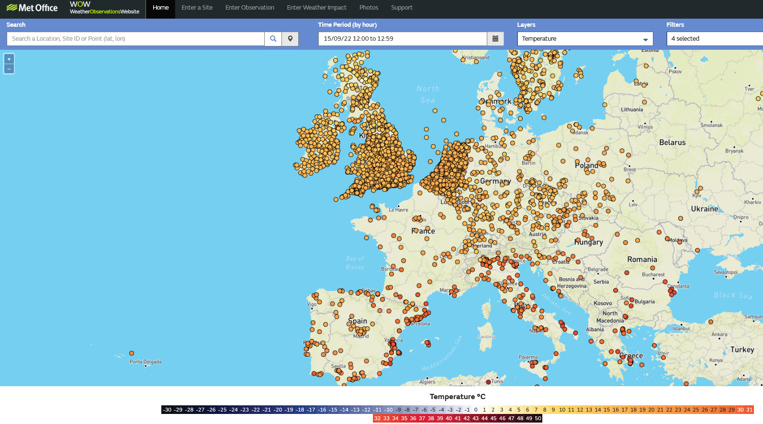The image size is (763, 424).
Task: Click the Ponta Delgada observation marker
Action: coord(132,354)
